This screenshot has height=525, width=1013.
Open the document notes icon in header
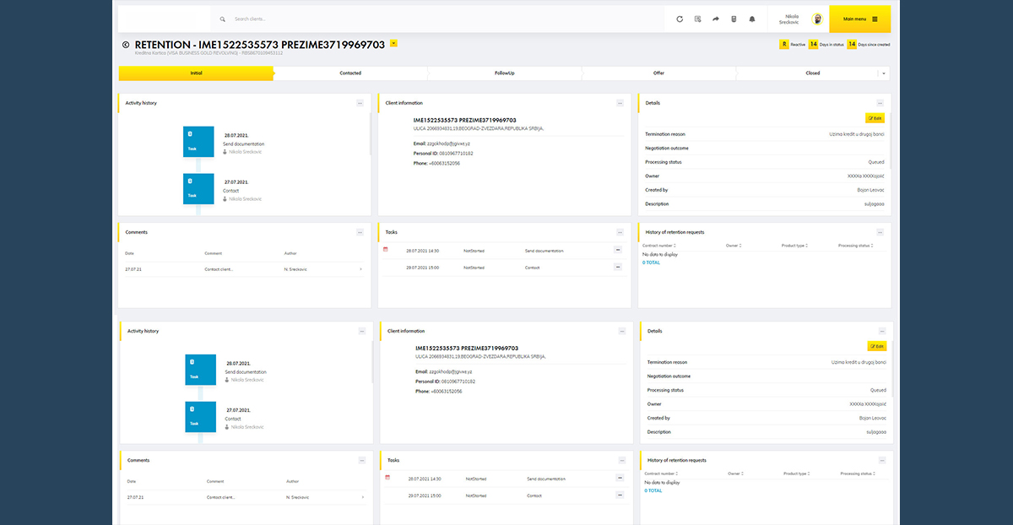click(697, 19)
